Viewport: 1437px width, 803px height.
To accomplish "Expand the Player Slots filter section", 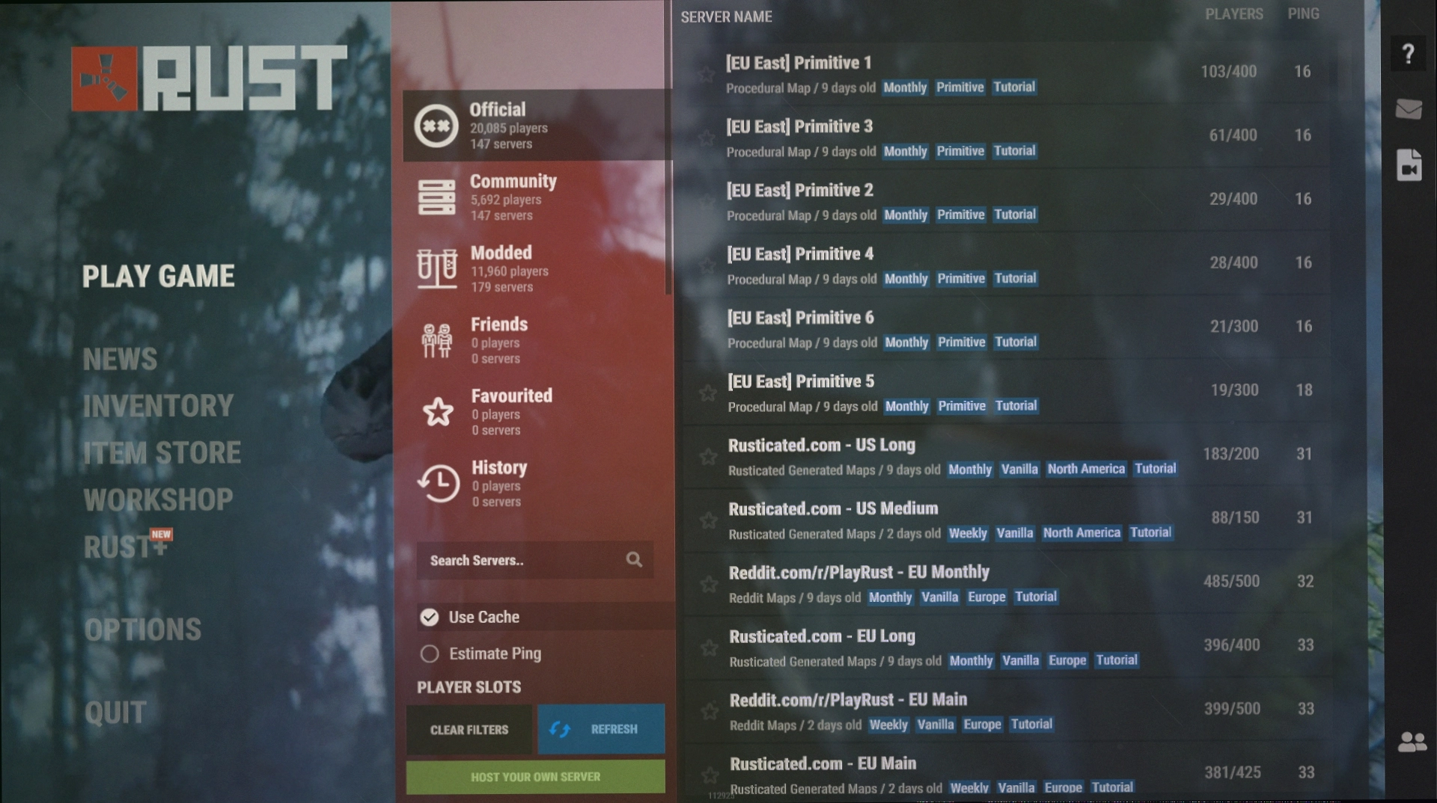I will coord(469,687).
